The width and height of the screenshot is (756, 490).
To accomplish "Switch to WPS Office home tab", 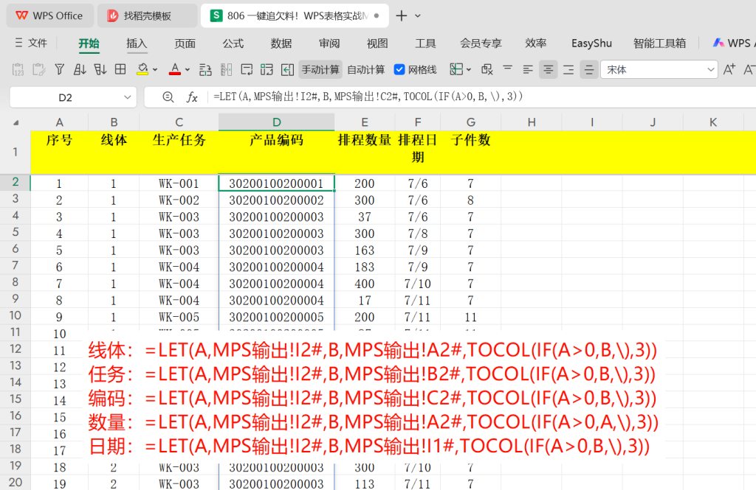I will 49,15.
